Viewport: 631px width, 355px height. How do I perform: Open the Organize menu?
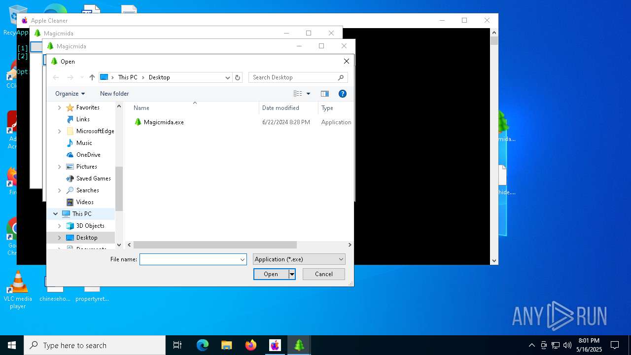pyautogui.click(x=70, y=94)
